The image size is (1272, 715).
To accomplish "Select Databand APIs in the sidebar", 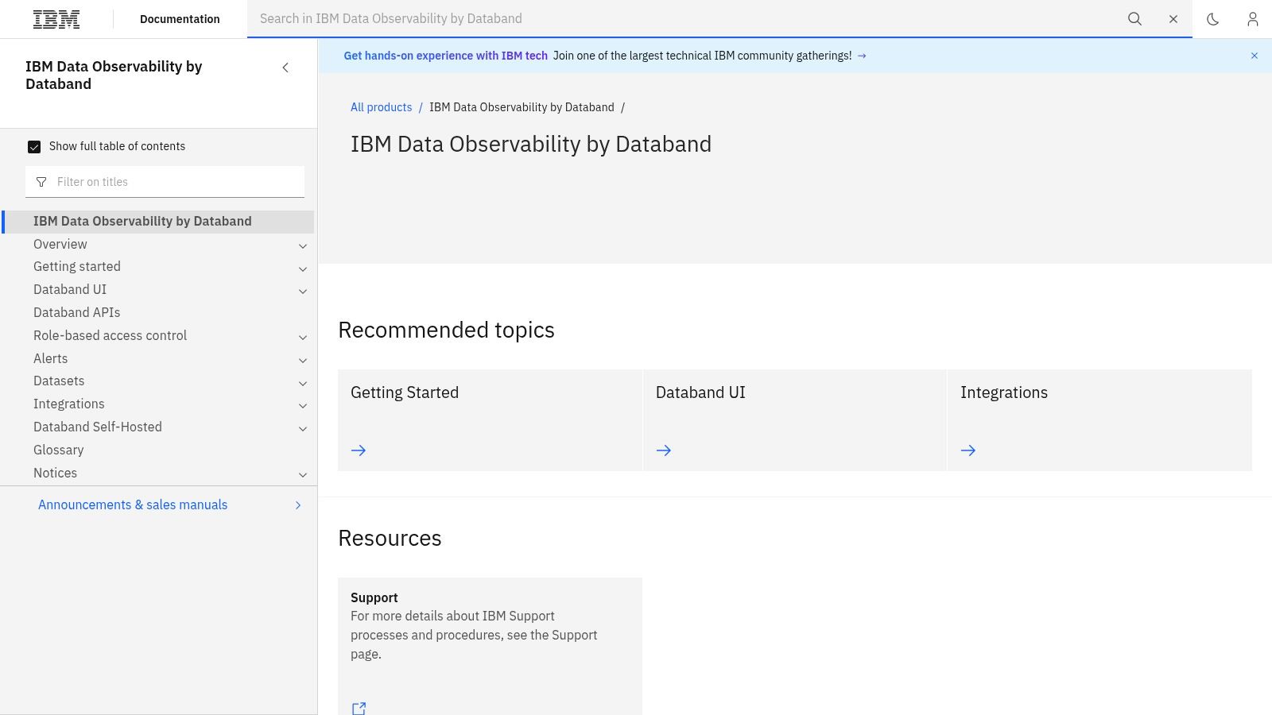I will pyautogui.click(x=77, y=312).
